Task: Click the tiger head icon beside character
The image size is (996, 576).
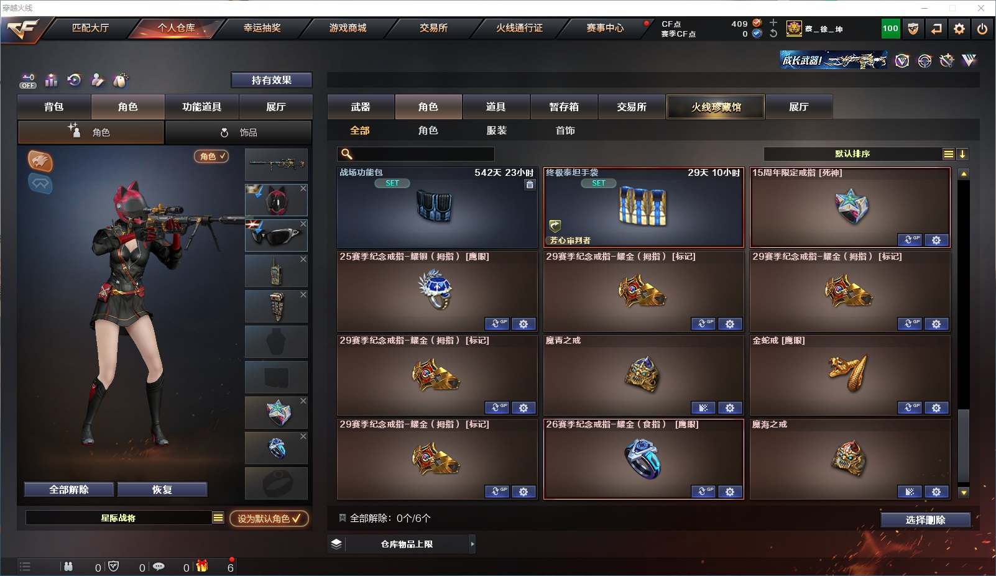Action: (x=40, y=161)
